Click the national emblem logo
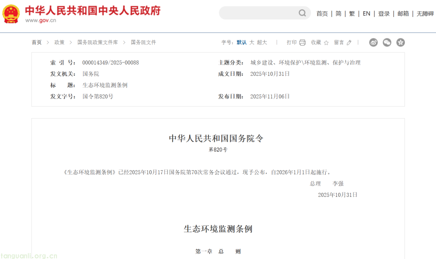 [11, 14]
